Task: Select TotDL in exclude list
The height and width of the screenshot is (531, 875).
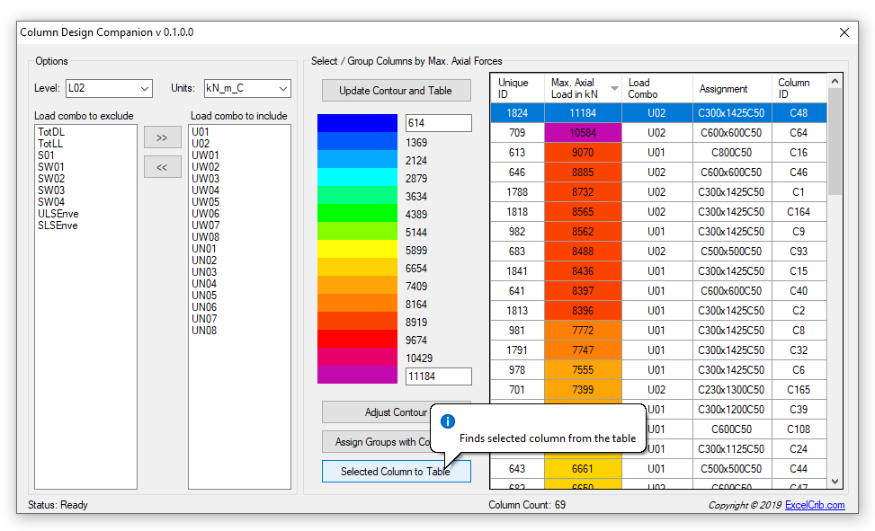Action: click(51, 132)
